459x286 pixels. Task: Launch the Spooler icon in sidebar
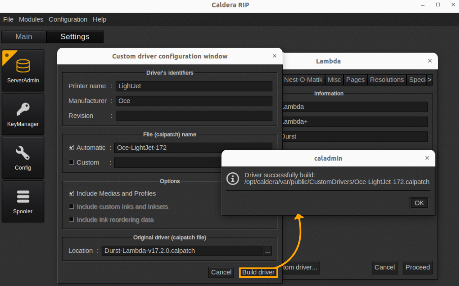point(23,201)
